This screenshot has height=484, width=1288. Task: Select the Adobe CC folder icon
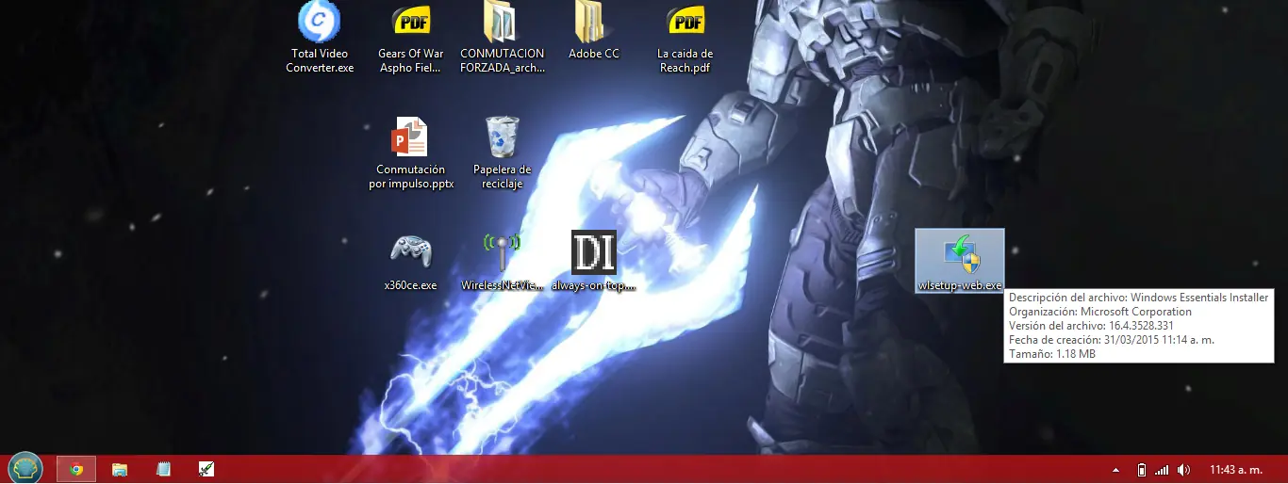coord(592,23)
